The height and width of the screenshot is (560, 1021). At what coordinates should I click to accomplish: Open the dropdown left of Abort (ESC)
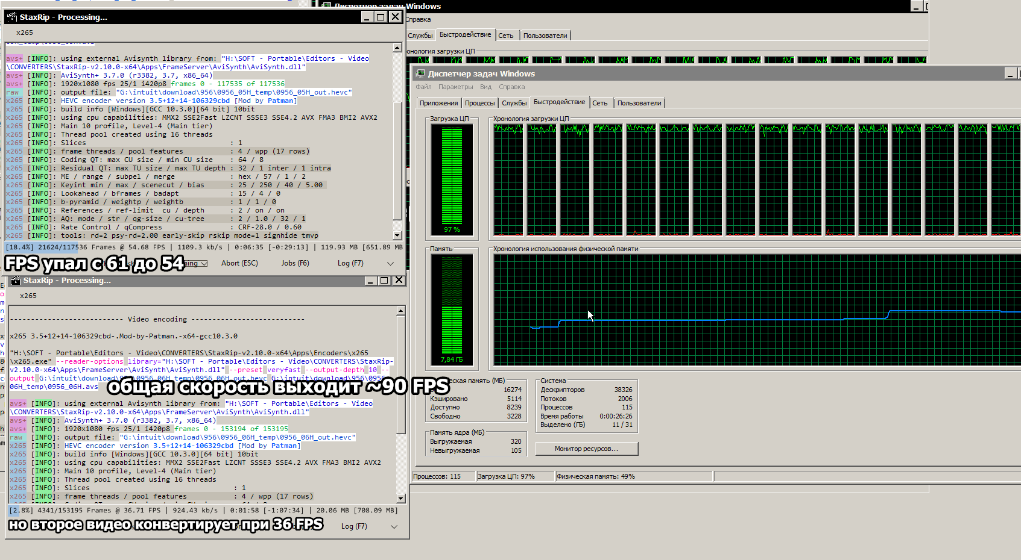pyautogui.click(x=203, y=263)
